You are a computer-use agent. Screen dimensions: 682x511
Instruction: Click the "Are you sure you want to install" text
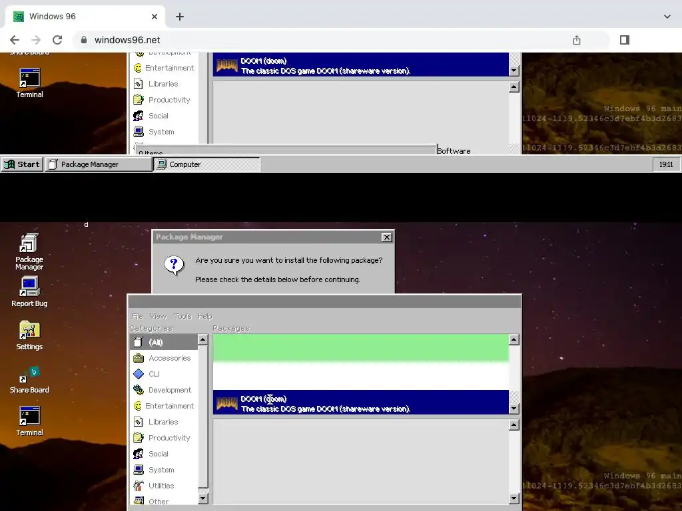point(289,260)
